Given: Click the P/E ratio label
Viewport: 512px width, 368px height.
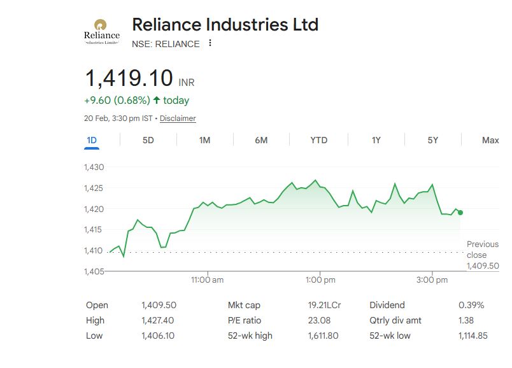Looking at the screenshot, I should click(245, 320).
